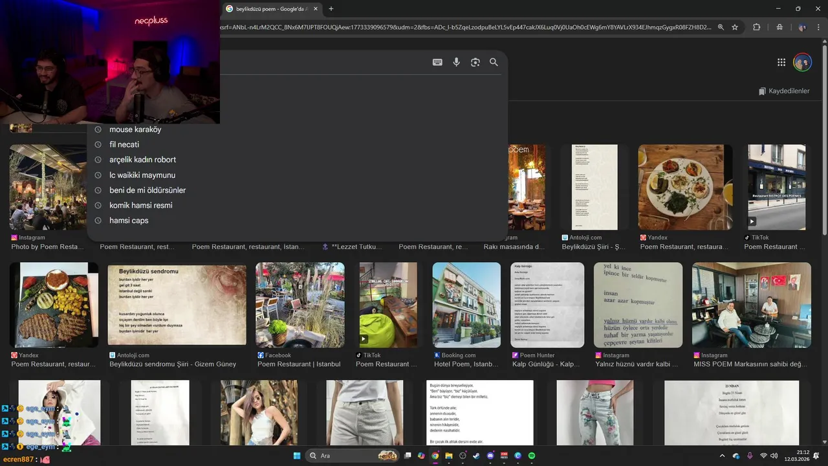Image resolution: width=828 pixels, height=466 pixels.
Task: Open MISS POEM Markasının sahibi Instagram link
Action: [x=750, y=364]
